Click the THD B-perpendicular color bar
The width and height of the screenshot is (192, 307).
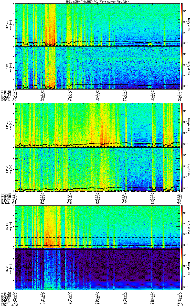tap(182, 125)
